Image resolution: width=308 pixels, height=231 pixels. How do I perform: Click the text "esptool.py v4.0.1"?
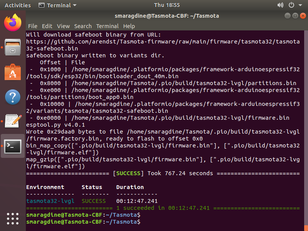point(55,125)
